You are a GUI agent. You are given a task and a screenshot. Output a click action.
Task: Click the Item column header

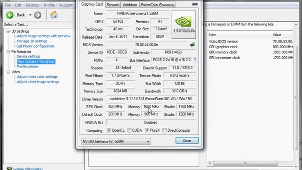[239, 35]
